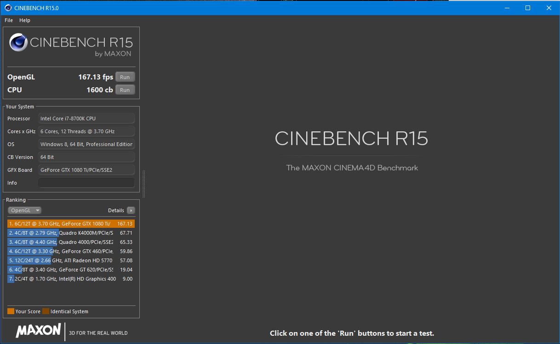Run the OpenGL benchmark test

coord(125,77)
